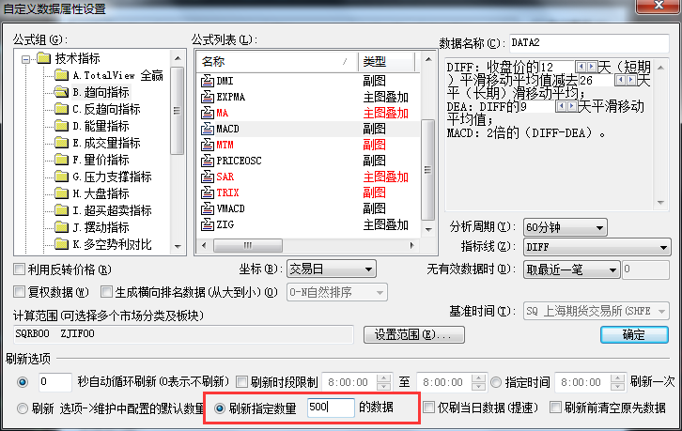The height and width of the screenshot is (431, 682).
Task: Click the VMACD formula icon
Action: tap(207, 208)
